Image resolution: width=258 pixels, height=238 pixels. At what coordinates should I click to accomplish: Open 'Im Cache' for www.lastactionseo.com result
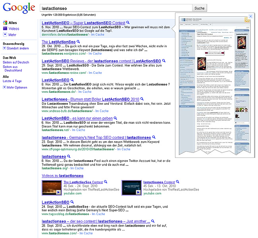[86, 233]
